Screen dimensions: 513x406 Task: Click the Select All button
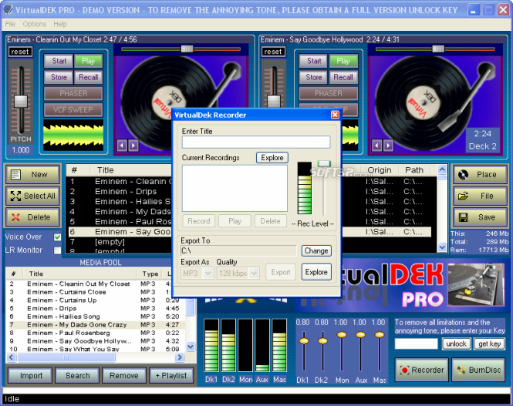[x=33, y=196]
